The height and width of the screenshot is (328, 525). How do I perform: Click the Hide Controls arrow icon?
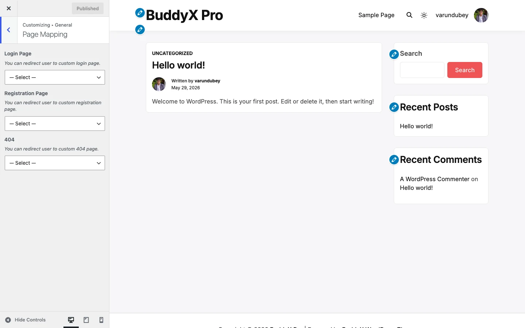tap(8, 320)
